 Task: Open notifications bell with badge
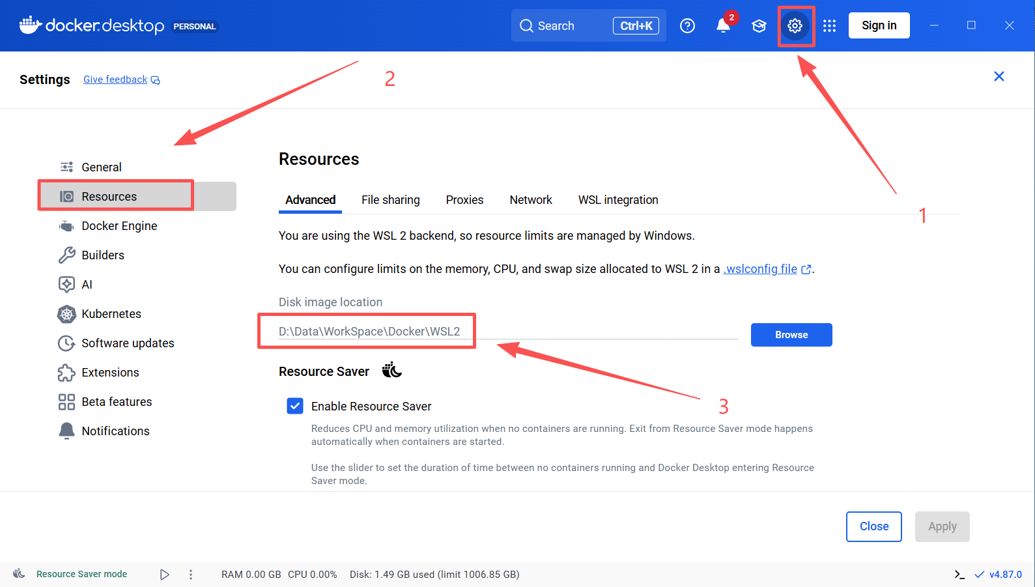[x=724, y=25]
